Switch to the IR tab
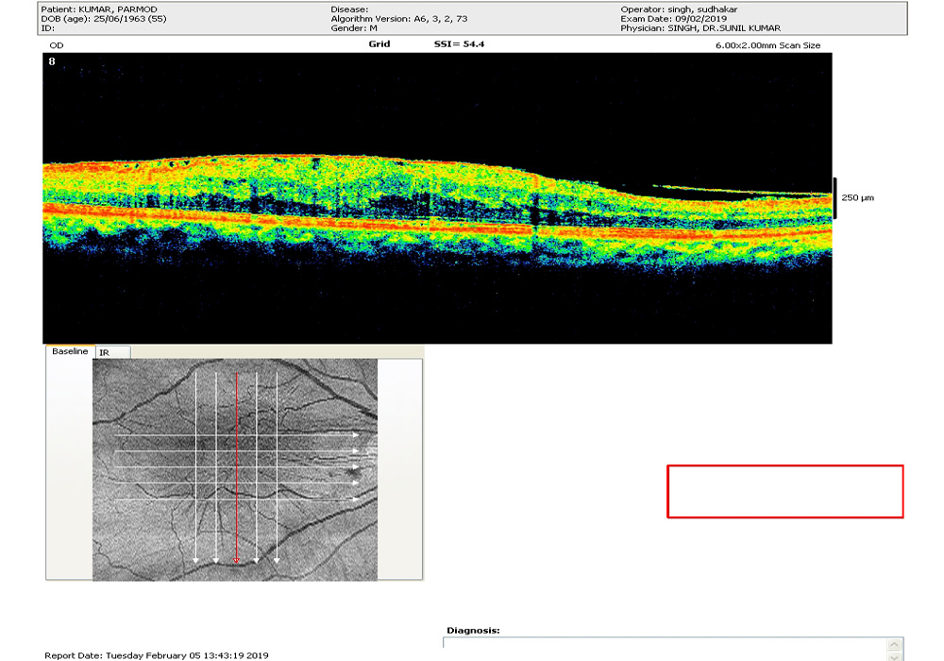This screenshot has width=944, height=661. (x=112, y=353)
